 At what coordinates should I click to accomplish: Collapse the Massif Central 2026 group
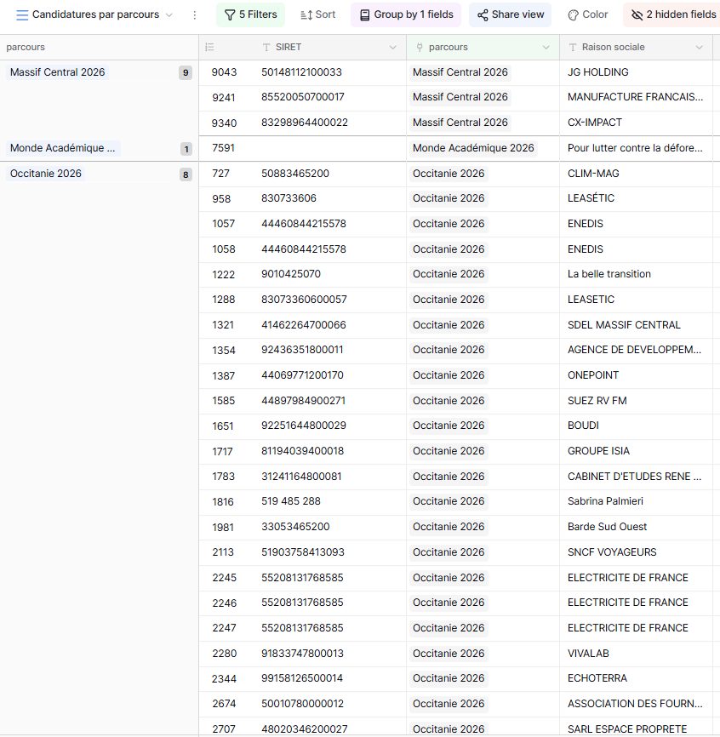58,72
